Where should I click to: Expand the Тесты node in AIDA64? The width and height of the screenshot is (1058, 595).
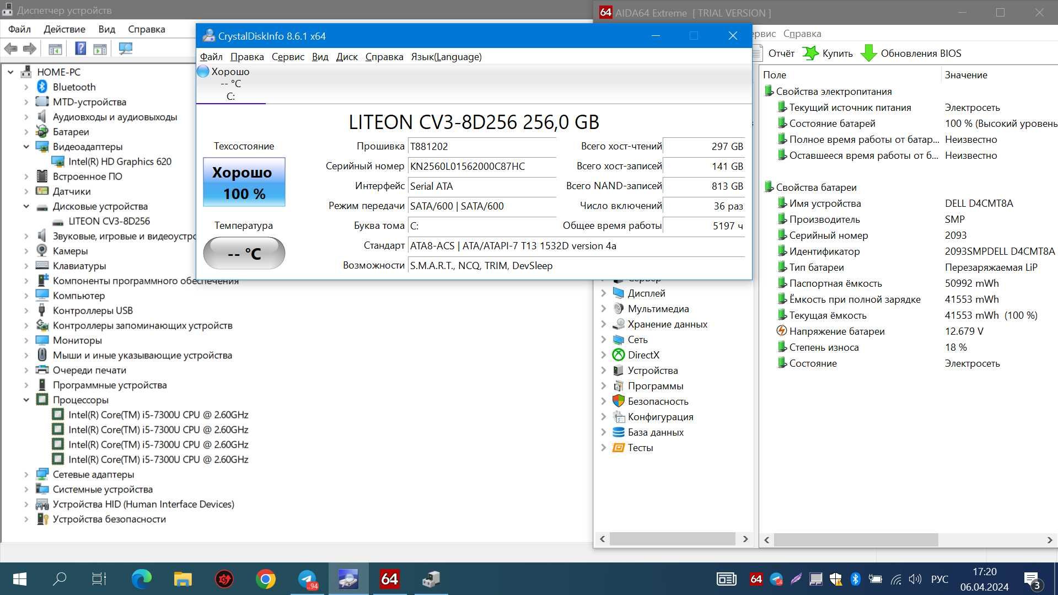[x=603, y=448]
